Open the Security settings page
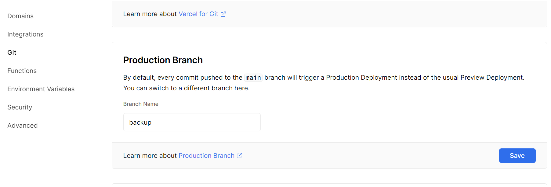 [20, 107]
